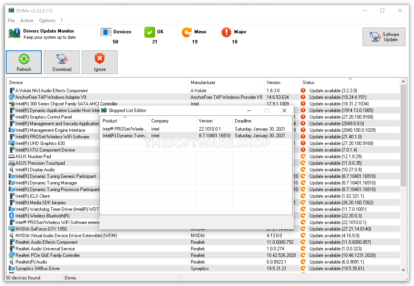Select Intel® PROSet/Wirele... in skipped list

196,129
